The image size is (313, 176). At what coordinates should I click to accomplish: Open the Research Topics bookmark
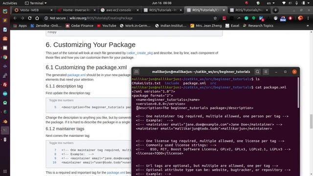point(258,26)
